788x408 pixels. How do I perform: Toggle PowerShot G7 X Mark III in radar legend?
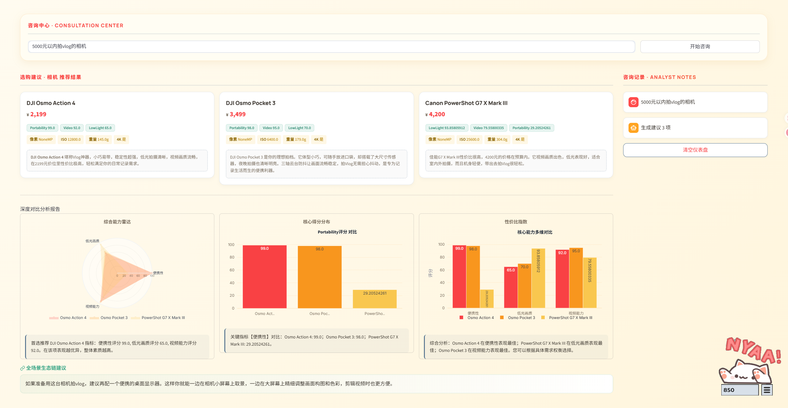point(158,318)
